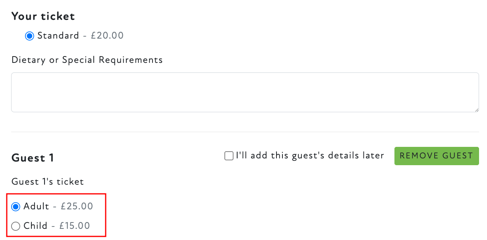This screenshot has width=487, height=240.
Task: Click the "Child" label text
Action: click(35, 226)
